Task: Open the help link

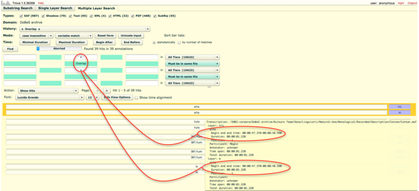Action: (x=41, y=3)
